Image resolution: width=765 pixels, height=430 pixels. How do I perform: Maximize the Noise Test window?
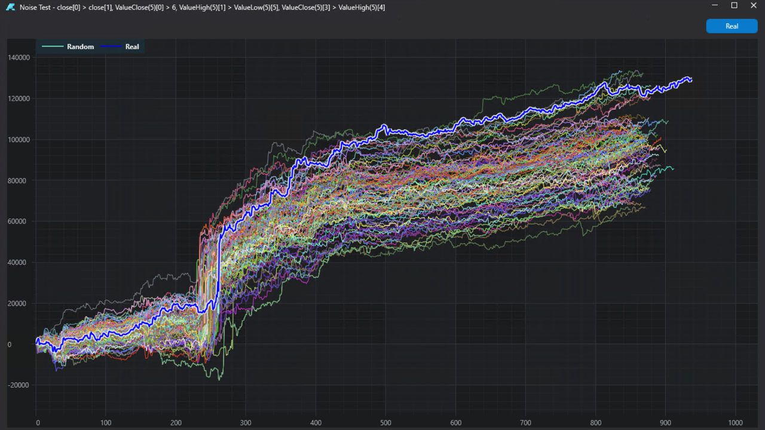[x=735, y=5]
